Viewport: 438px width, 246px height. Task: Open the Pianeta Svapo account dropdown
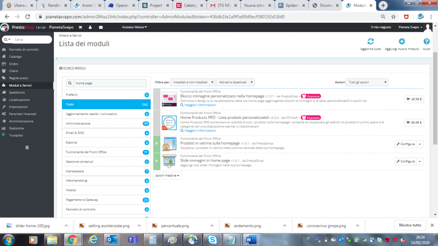click(410, 27)
